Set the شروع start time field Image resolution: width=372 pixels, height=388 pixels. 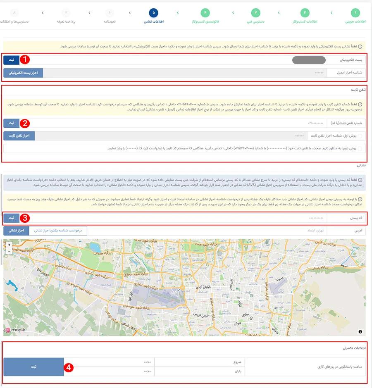point(109,362)
